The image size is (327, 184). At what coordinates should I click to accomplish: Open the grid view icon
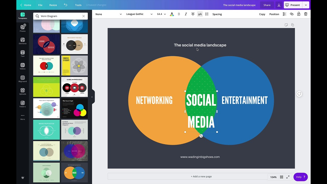tap(282, 177)
